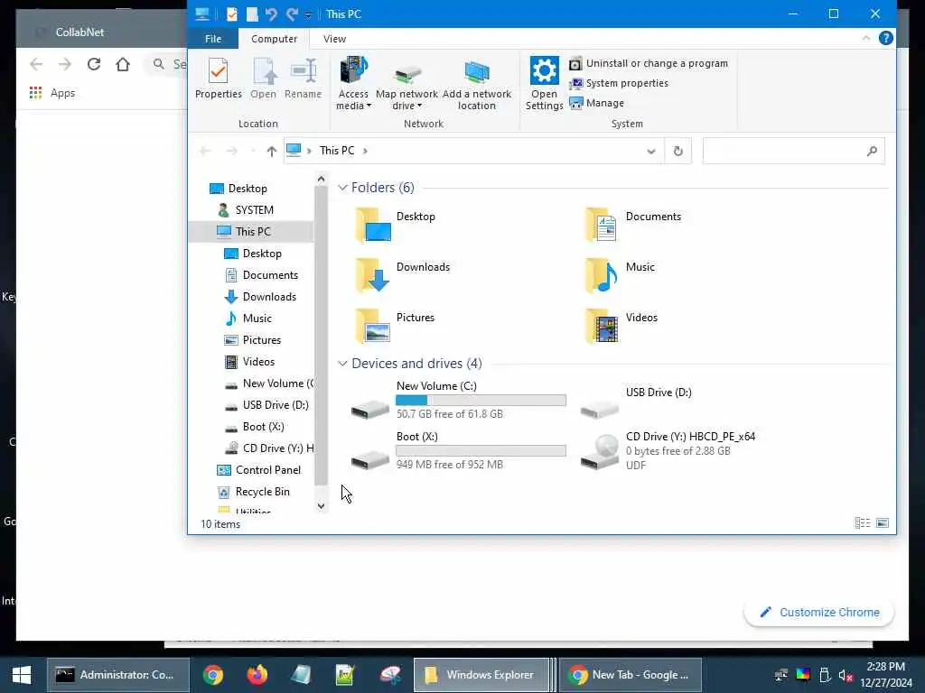This screenshot has width=925, height=693.
Task: Open the Windows Start menu
Action: (x=22, y=675)
